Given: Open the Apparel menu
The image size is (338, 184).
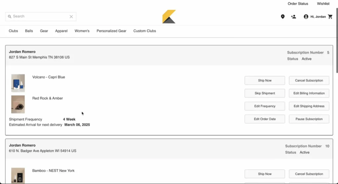Looking at the screenshot, I should pos(61,31).
